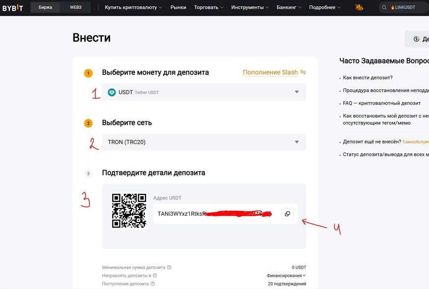Open FAQ about отсутствующим тегом/мемо
Viewport: 429px width, 289px height.
click(x=386, y=119)
